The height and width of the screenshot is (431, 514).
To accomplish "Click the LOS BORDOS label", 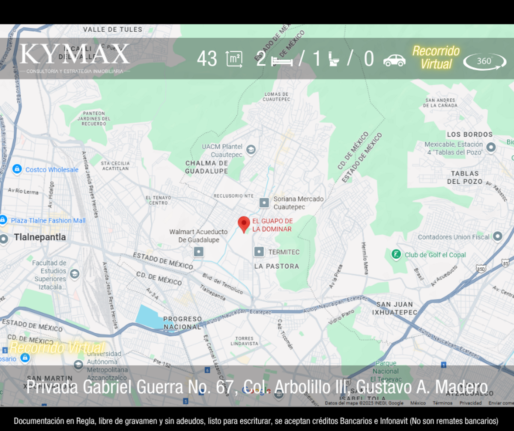I will (469, 135).
